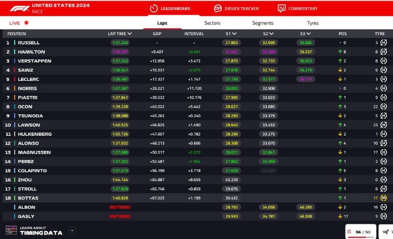The height and width of the screenshot is (239, 393).
Task: Pause the live lap 36/50 feed
Action: [x=349, y=232]
